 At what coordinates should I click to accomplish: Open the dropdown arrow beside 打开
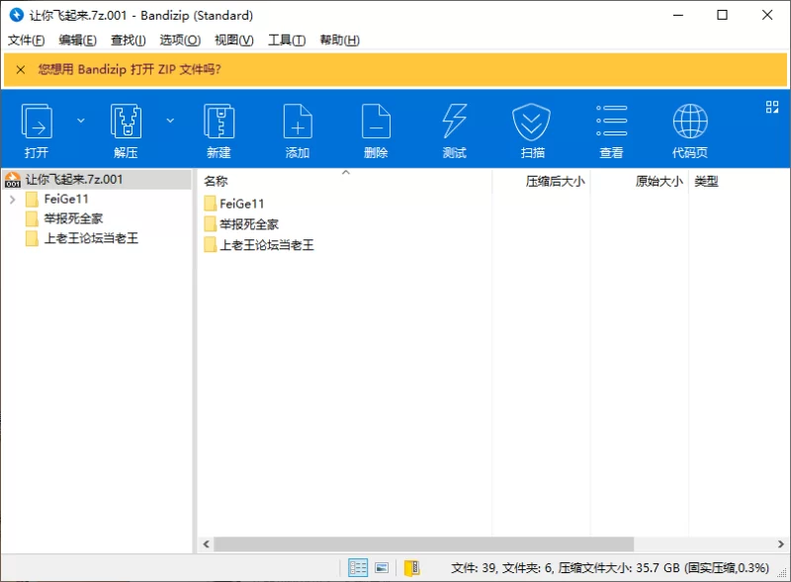(81, 121)
